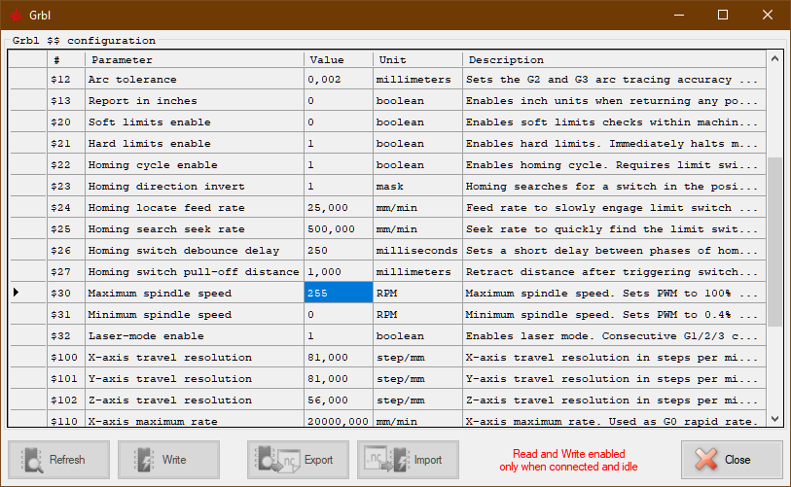Click the vertical scrollbar thumb

(774, 241)
